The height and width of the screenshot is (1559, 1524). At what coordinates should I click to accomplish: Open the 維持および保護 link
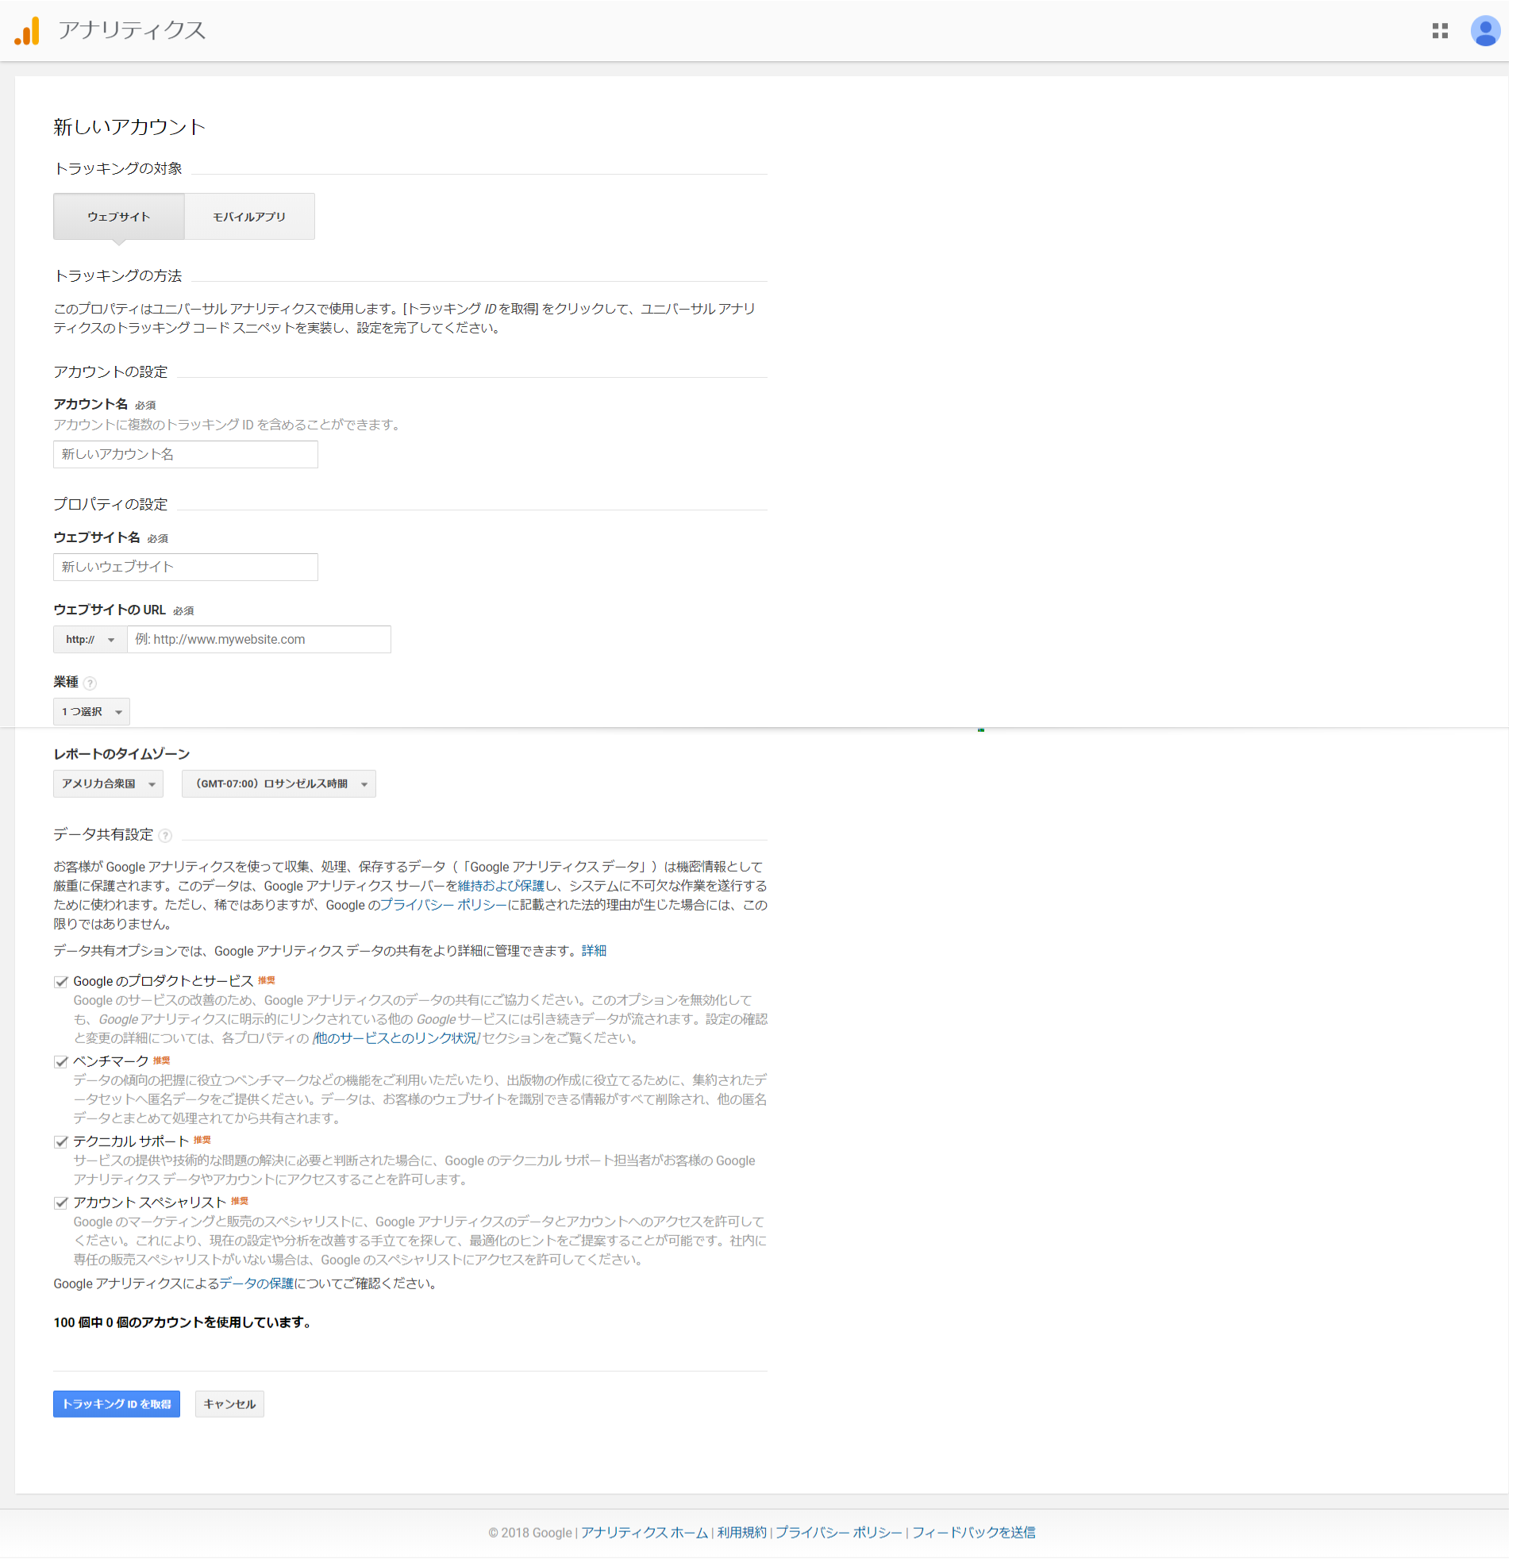(x=501, y=886)
